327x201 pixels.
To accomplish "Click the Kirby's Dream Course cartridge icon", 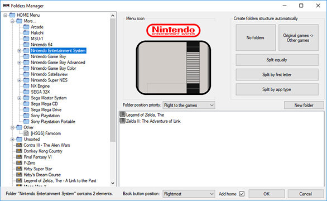I will click(19, 175).
